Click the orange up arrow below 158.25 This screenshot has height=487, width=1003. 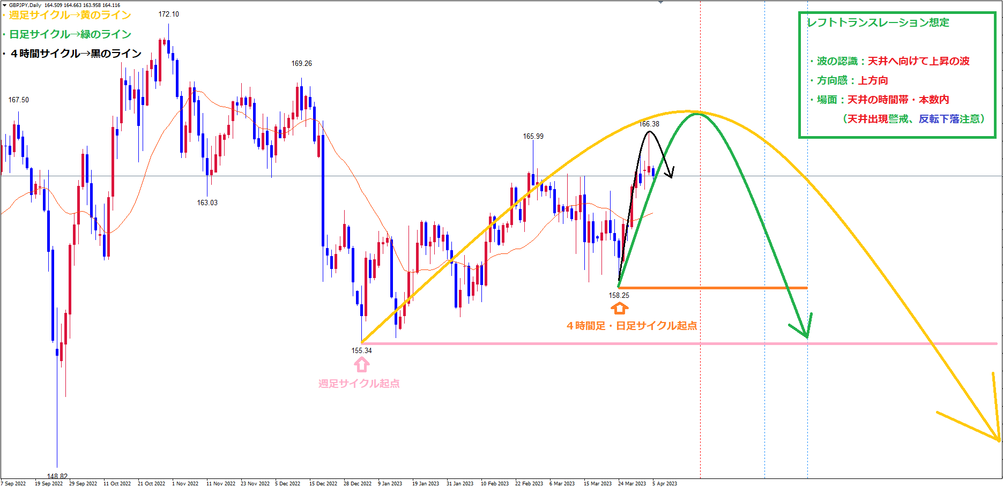(619, 308)
